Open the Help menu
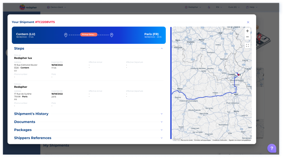The width and height of the screenshot is (284, 158). click(x=252, y=7)
